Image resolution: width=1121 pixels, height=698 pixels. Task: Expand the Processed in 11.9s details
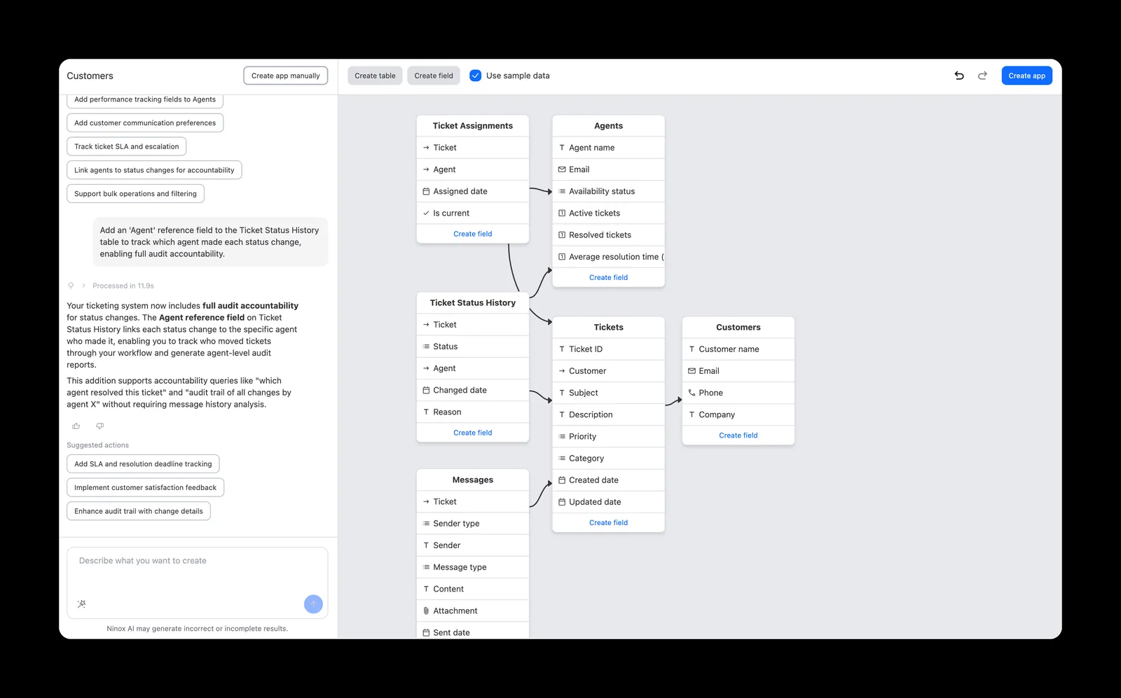pos(84,286)
